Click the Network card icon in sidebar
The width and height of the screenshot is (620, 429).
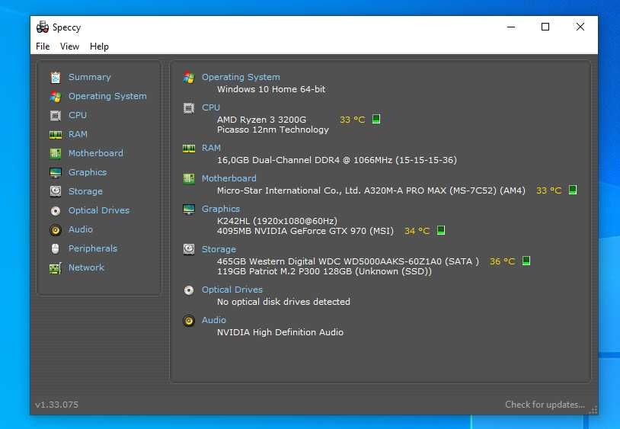coord(56,268)
